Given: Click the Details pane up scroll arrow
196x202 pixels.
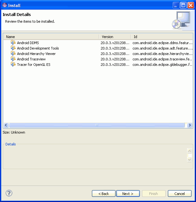Looking at the screenshot, I should coord(189,151).
